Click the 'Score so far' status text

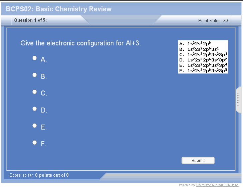pyautogui.click(x=39, y=175)
